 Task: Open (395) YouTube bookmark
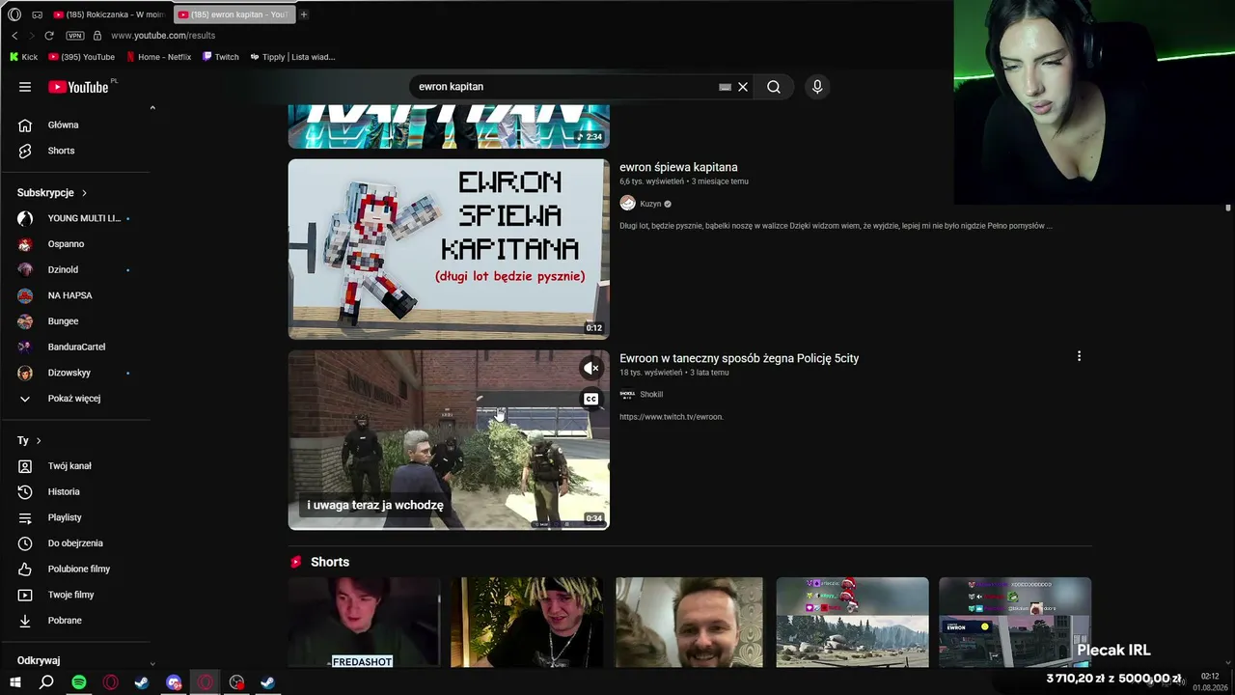coord(81,57)
